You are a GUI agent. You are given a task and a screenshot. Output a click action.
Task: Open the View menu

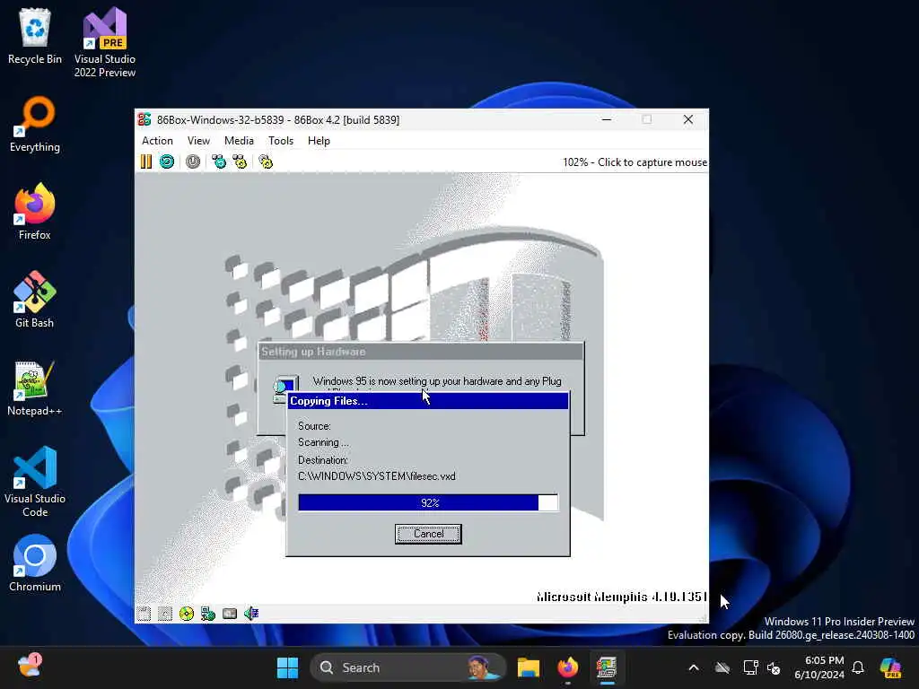pos(198,141)
